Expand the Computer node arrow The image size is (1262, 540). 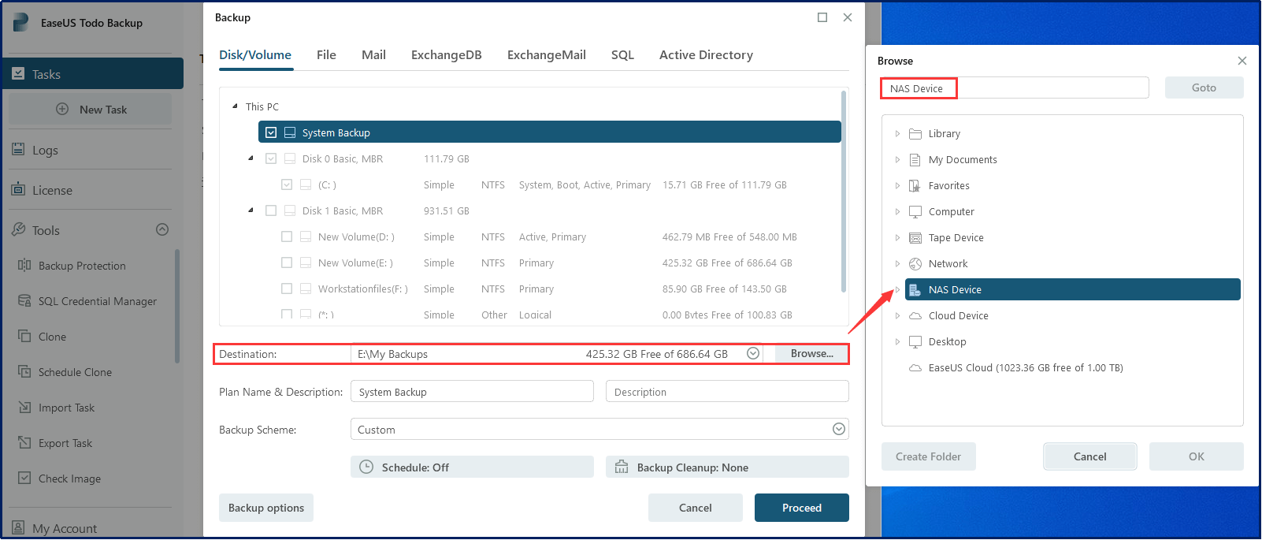click(897, 211)
